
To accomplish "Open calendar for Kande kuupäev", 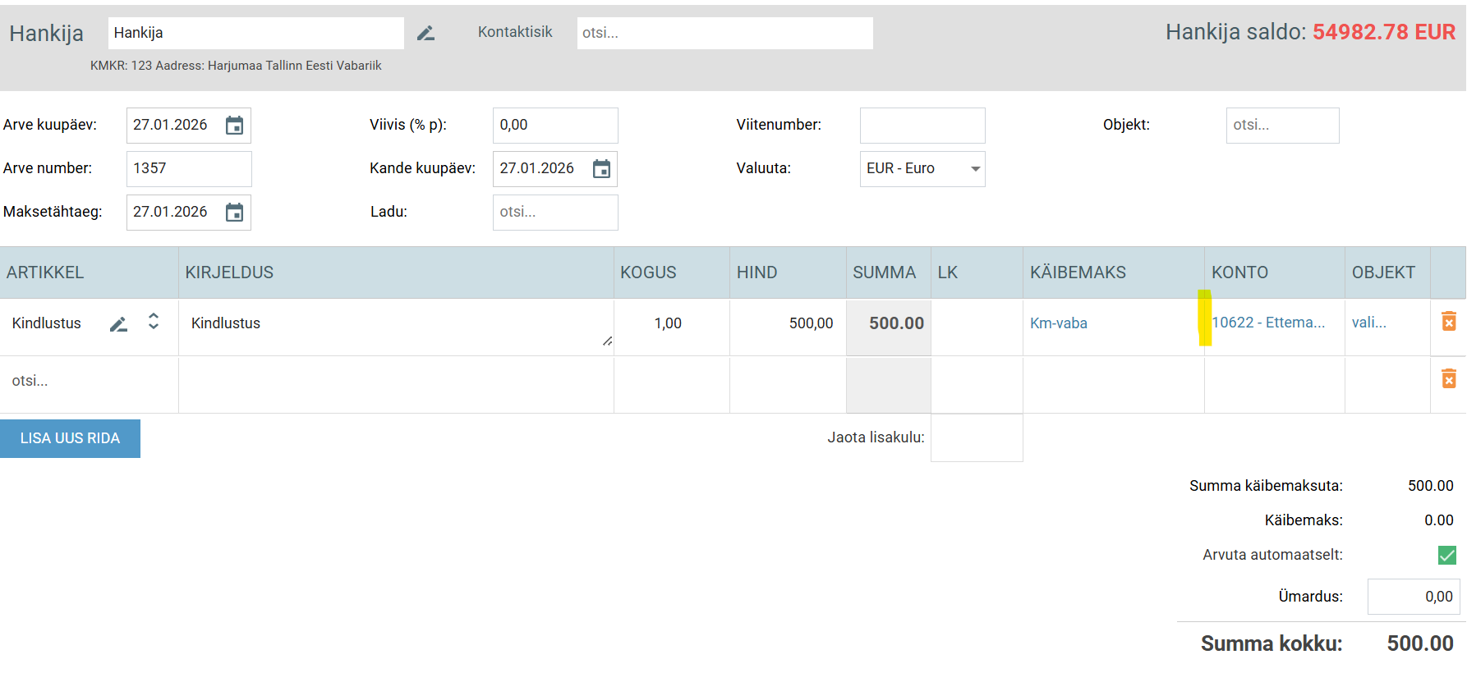I will [601, 169].
